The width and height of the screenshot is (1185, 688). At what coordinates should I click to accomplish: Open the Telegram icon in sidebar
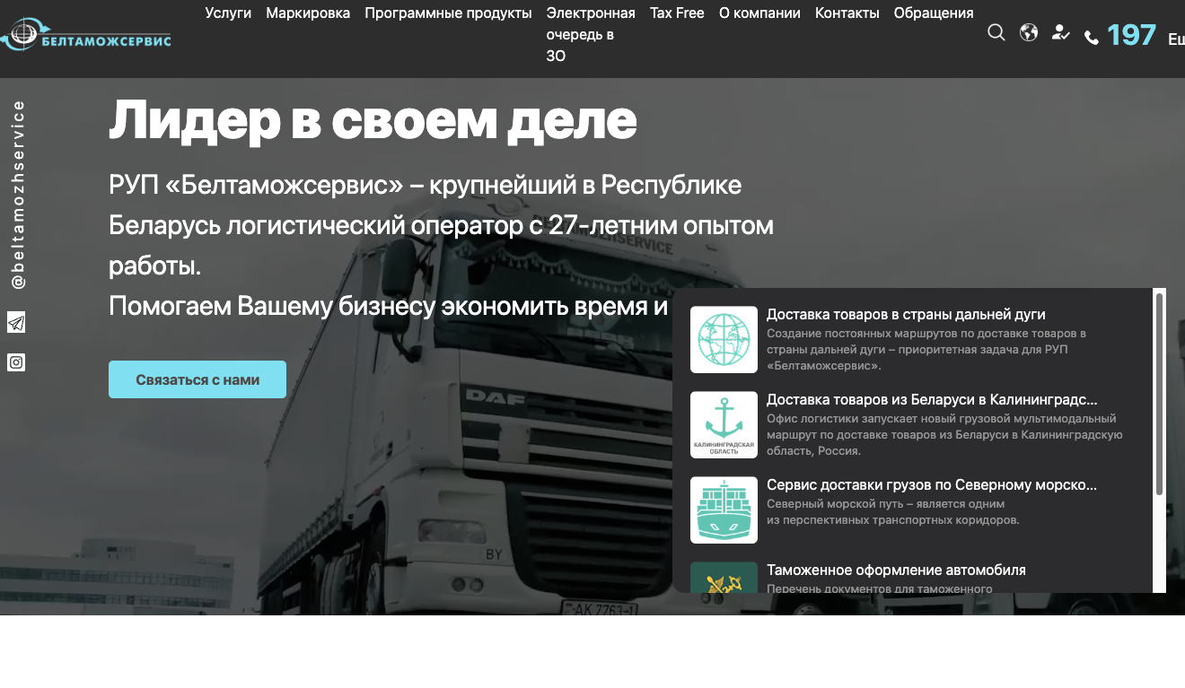tap(16, 323)
